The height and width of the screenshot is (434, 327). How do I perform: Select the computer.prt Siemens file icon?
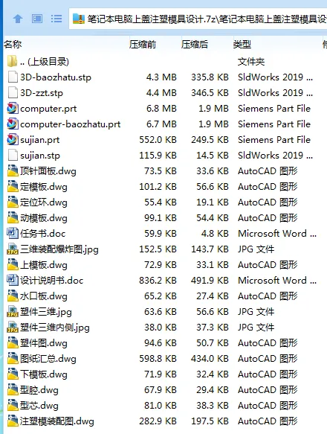[13, 108]
